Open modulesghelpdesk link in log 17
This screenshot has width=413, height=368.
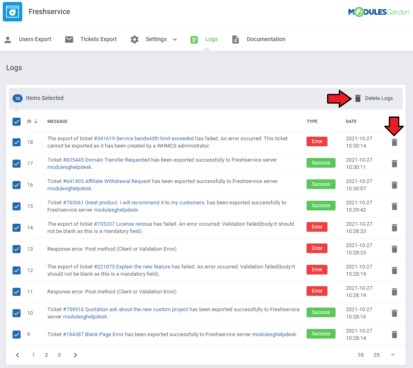point(70,167)
